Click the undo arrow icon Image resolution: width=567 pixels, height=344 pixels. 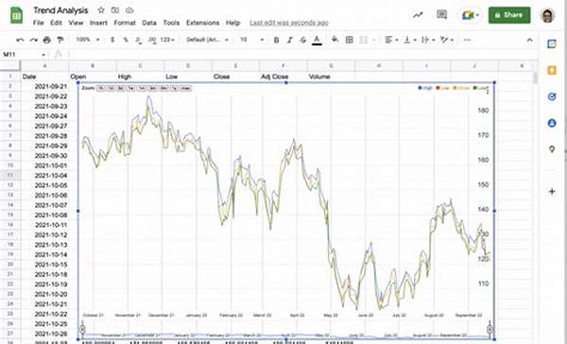coord(20,40)
